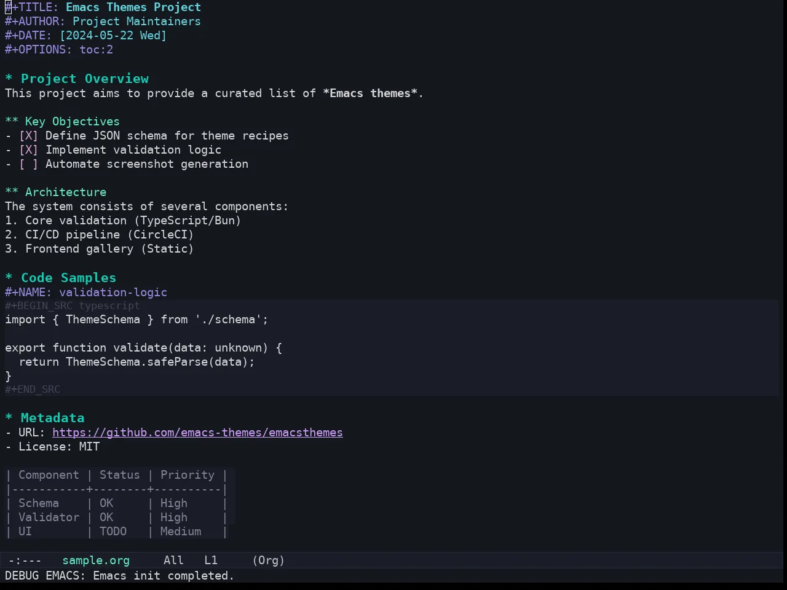Click the Component table header cell
Screen dimensions: 787x590
click(49, 475)
